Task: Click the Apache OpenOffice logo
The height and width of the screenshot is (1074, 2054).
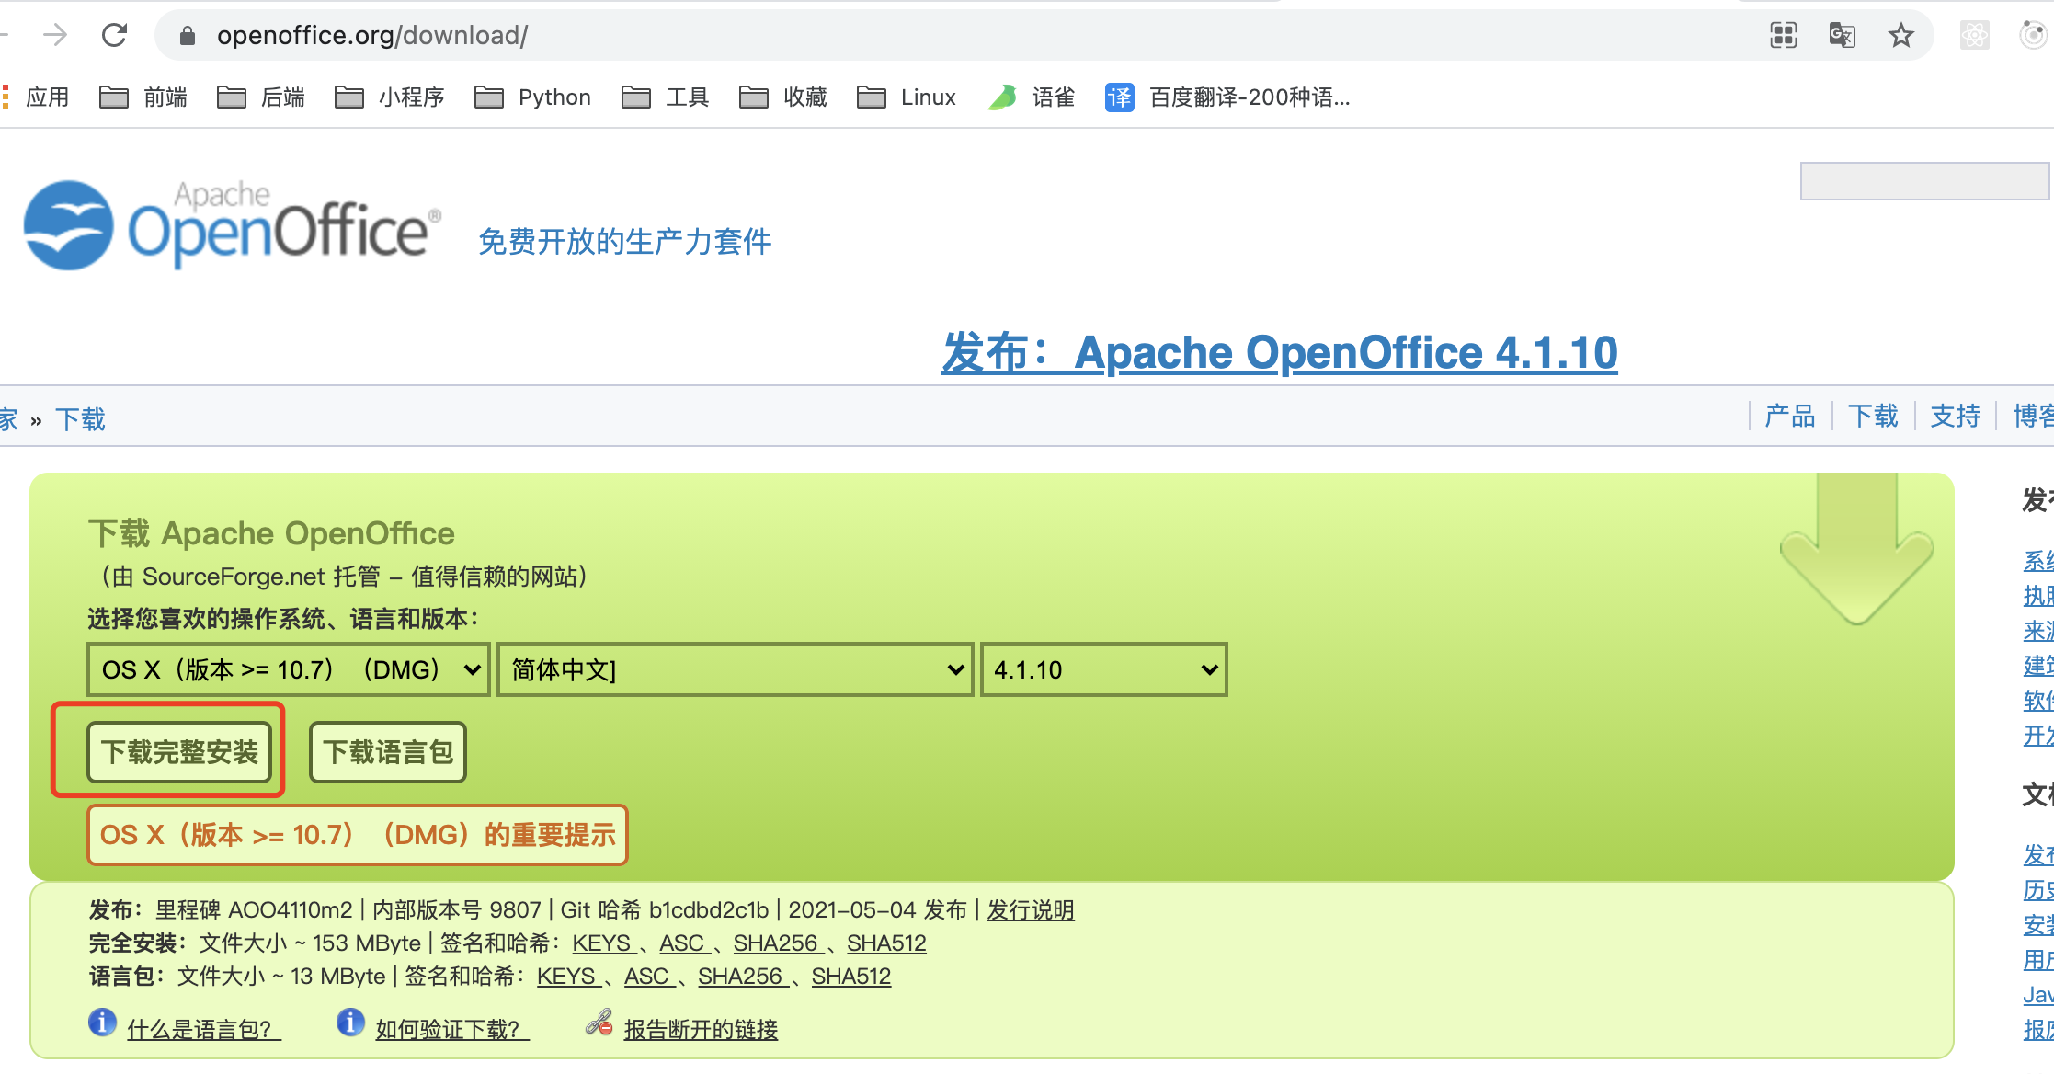Action: [x=230, y=223]
